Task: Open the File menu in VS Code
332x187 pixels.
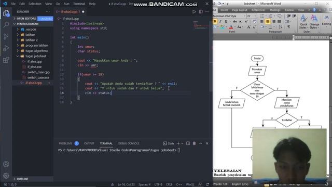Action: [13, 4]
